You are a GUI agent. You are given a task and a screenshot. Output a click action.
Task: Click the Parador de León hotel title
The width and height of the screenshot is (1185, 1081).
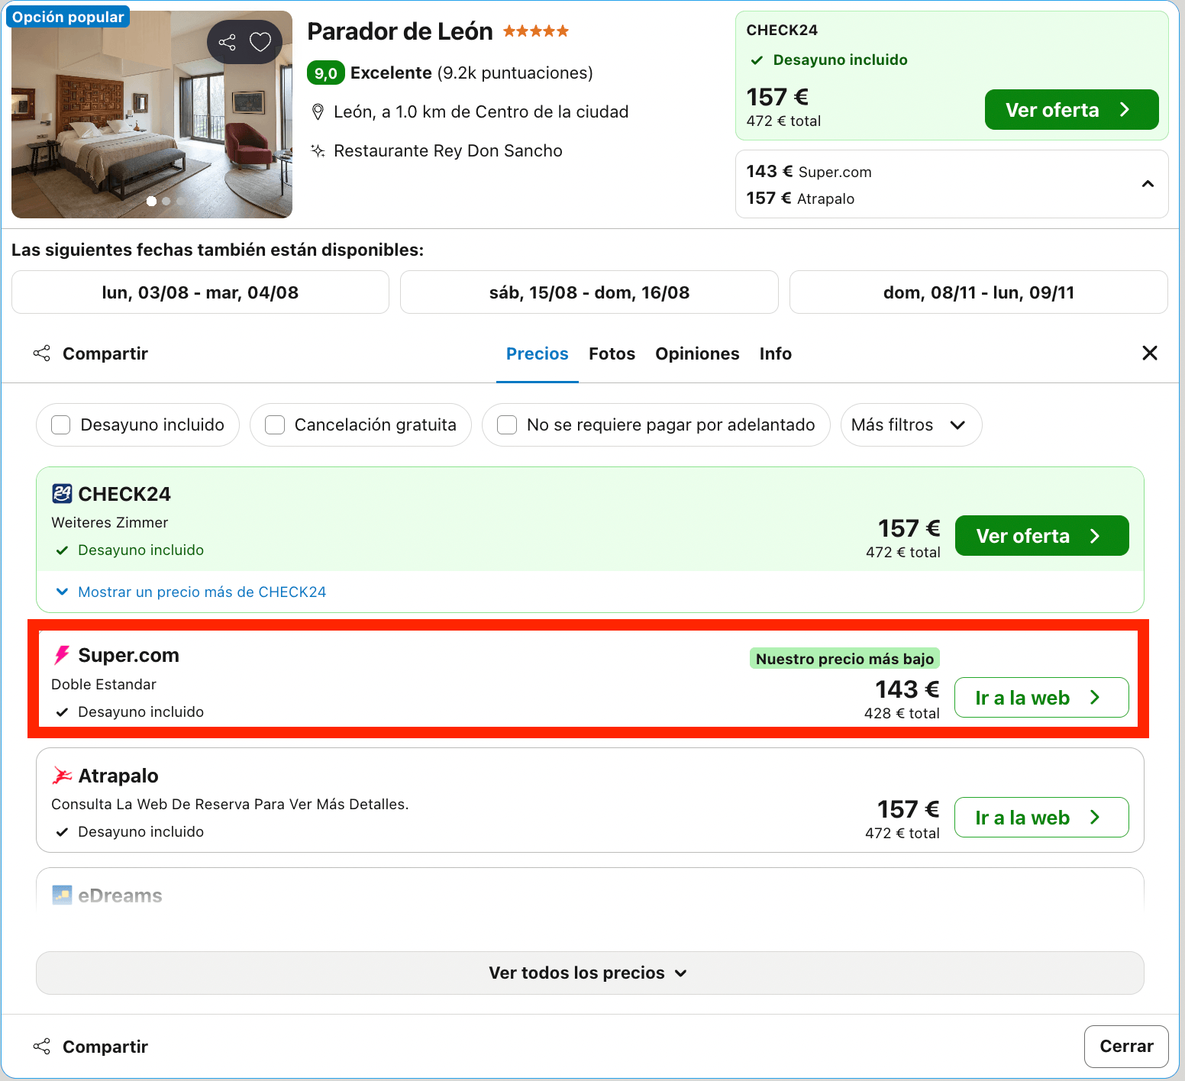pyautogui.click(x=399, y=31)
